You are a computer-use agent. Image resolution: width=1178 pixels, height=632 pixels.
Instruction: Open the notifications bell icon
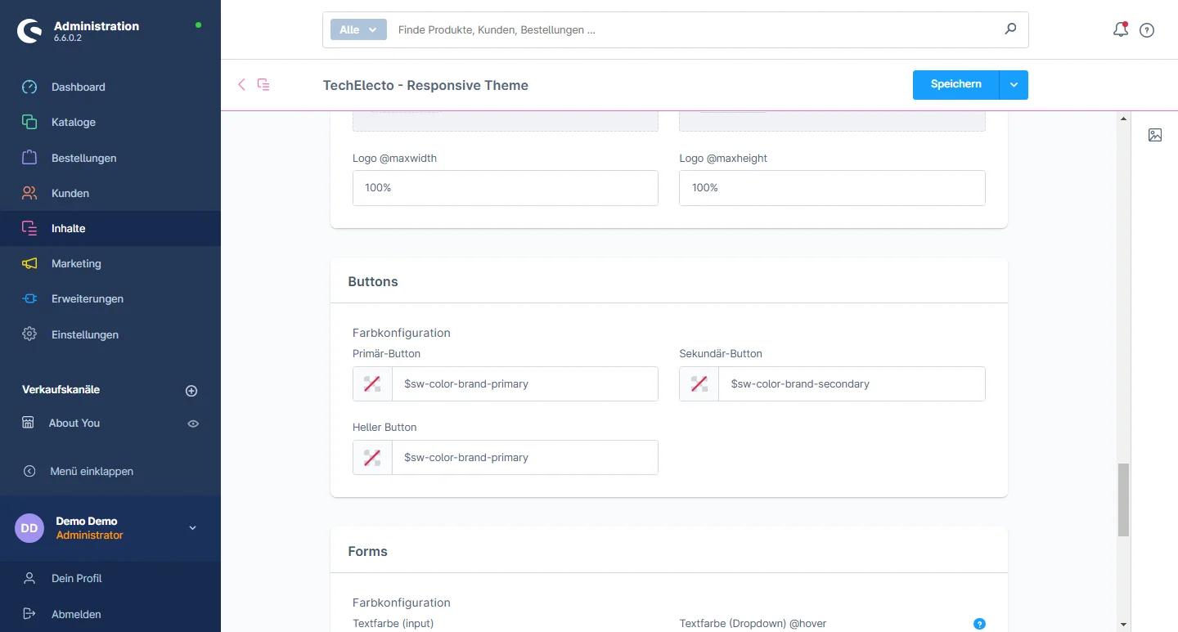pyautogui.click(x=1120, y=30)
